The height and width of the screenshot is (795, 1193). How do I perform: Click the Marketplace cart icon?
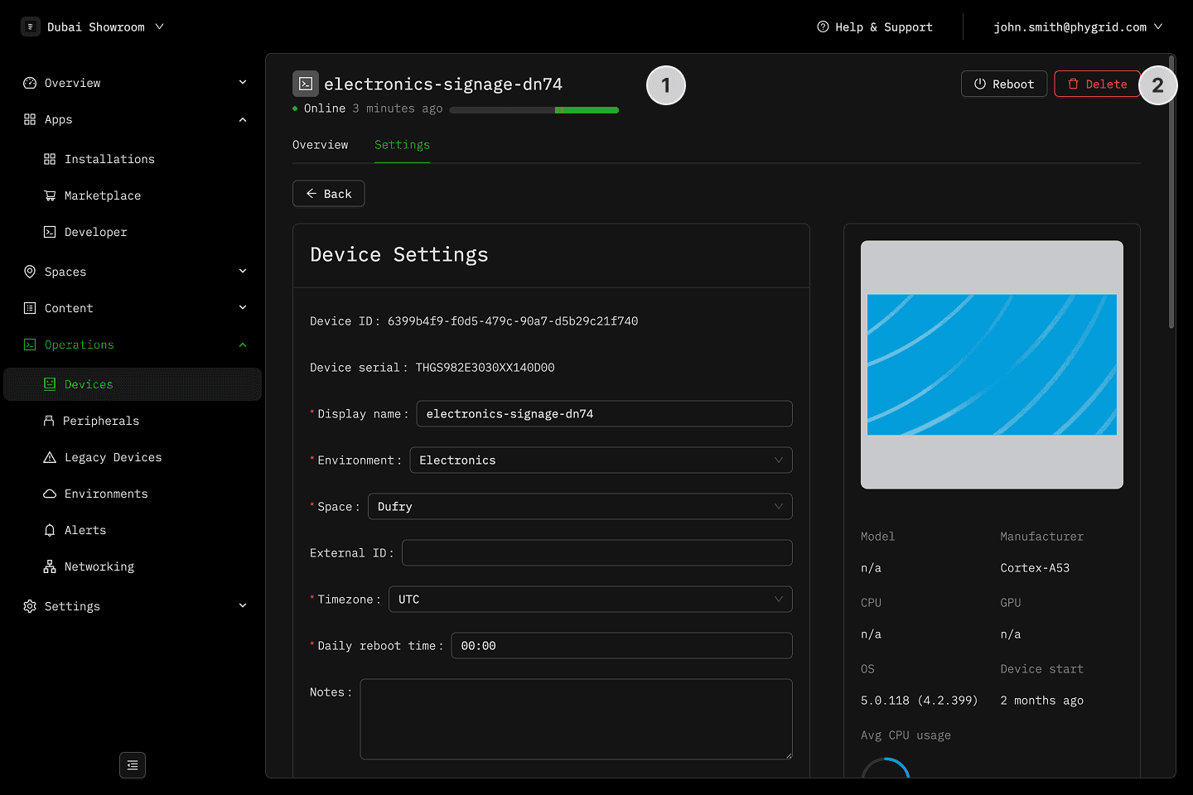point(50,195)
